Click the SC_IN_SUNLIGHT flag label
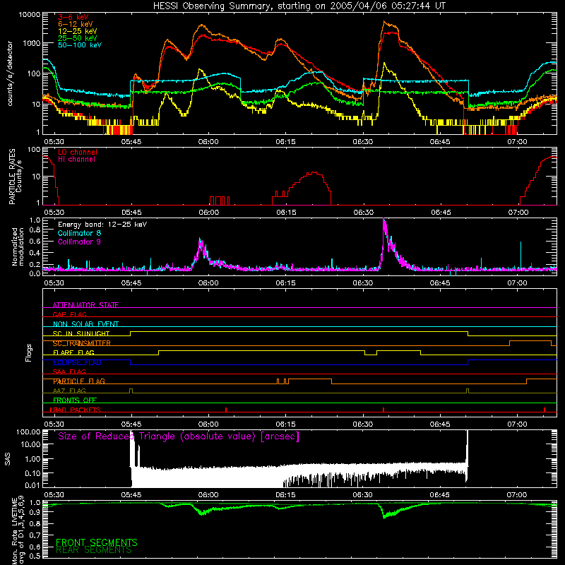The height and width of the screenshot is (565, 565). click(81, 333)
